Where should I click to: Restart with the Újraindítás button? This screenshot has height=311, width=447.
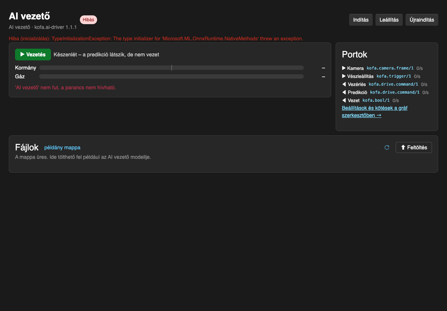(422, 20)
